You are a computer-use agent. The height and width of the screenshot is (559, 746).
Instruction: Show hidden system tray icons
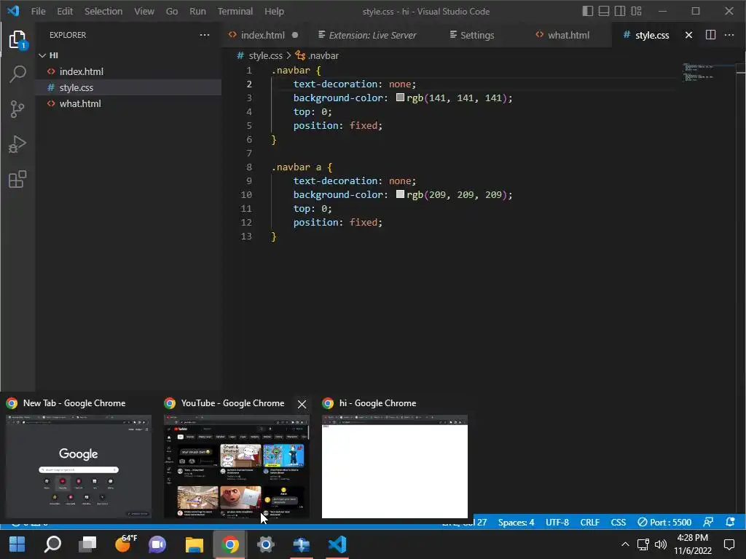(625, 544)
